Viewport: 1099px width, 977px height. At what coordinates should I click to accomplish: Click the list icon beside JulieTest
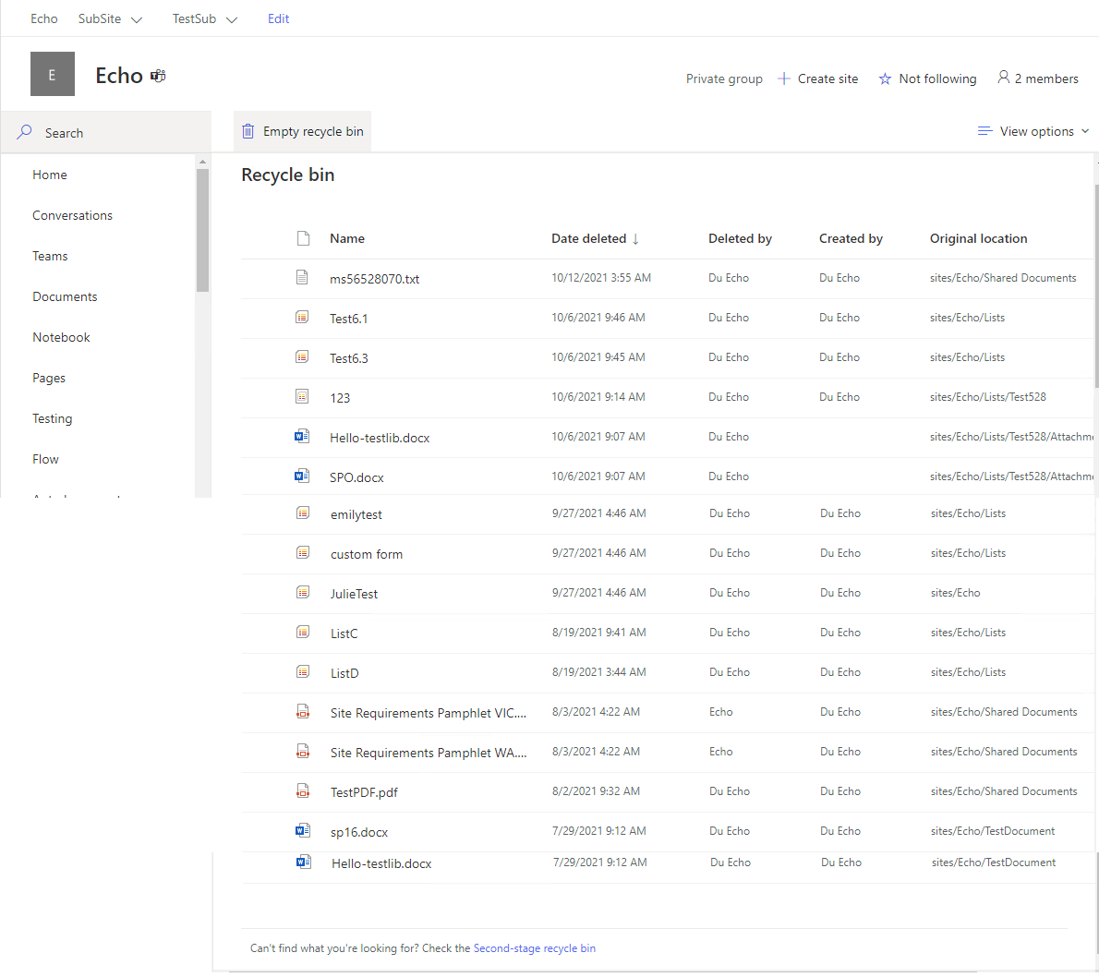tap(302, 592)
